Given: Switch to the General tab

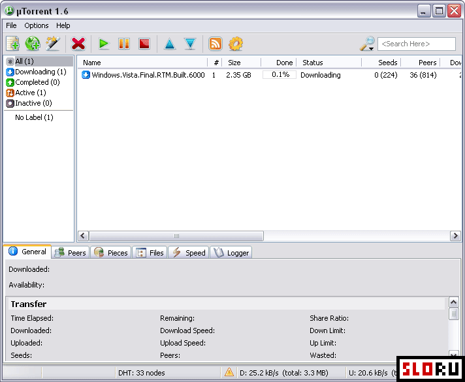Looking at the screenshot, I should point(27,252).
